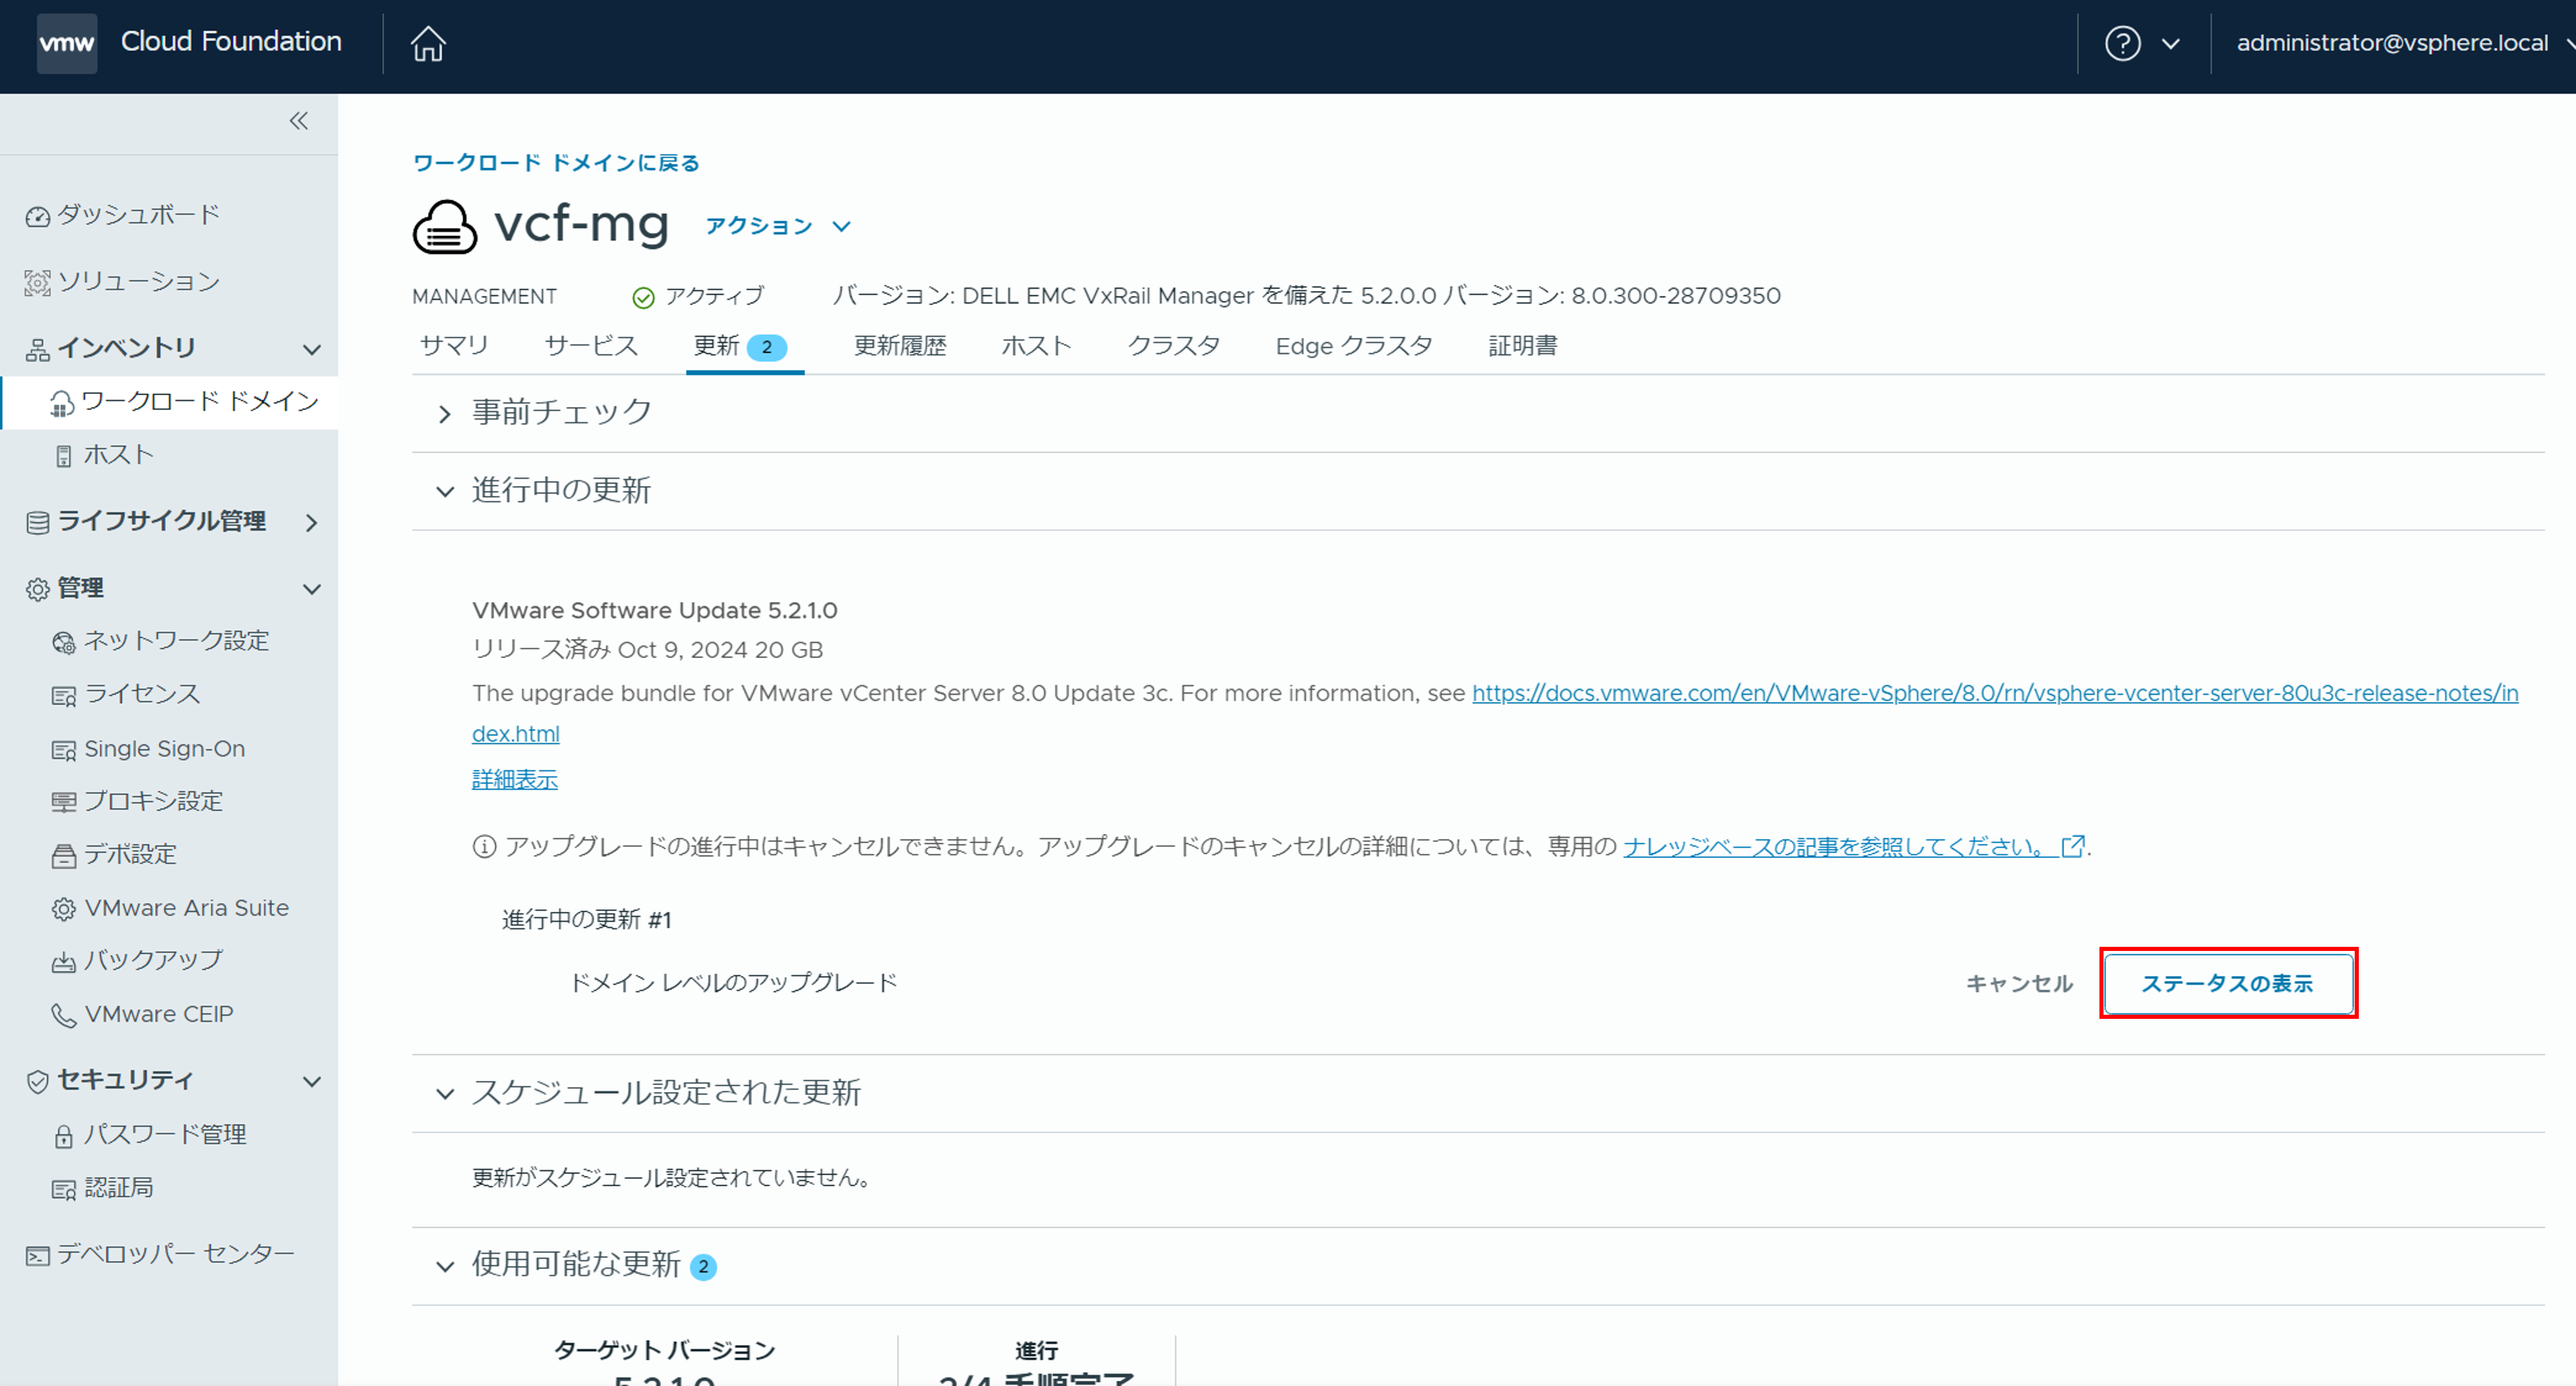
Task: Collapse the スケジュール設定された更新 section
Action: [445, 1094]
